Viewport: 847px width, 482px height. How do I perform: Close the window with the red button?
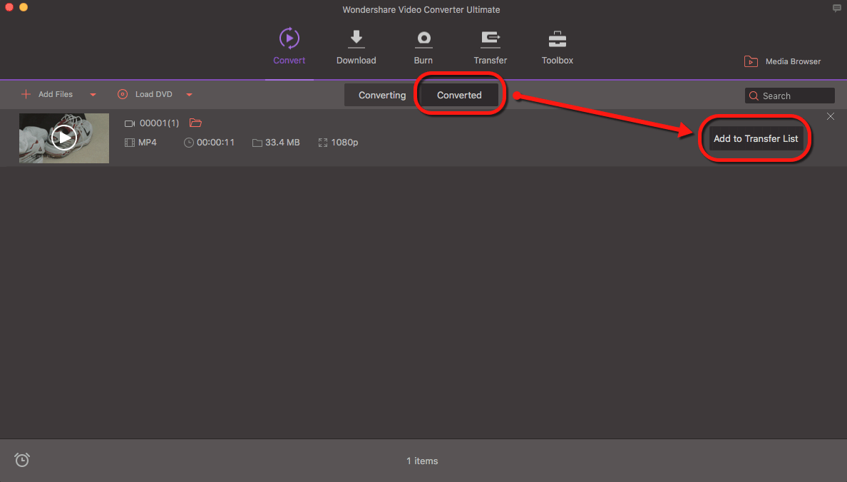click(9, 7)
